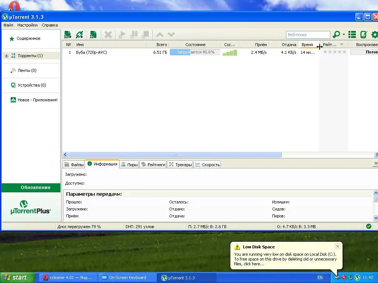Sort by the Имя column header

(110, 45)
